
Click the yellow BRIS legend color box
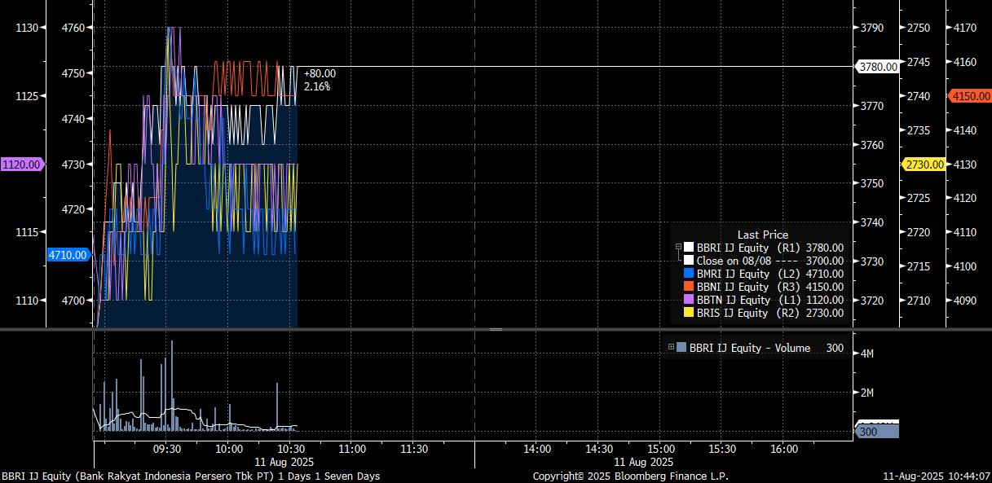click(x=689, y=313)
